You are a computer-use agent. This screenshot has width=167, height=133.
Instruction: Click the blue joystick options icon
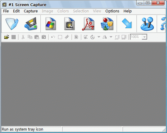147,24
